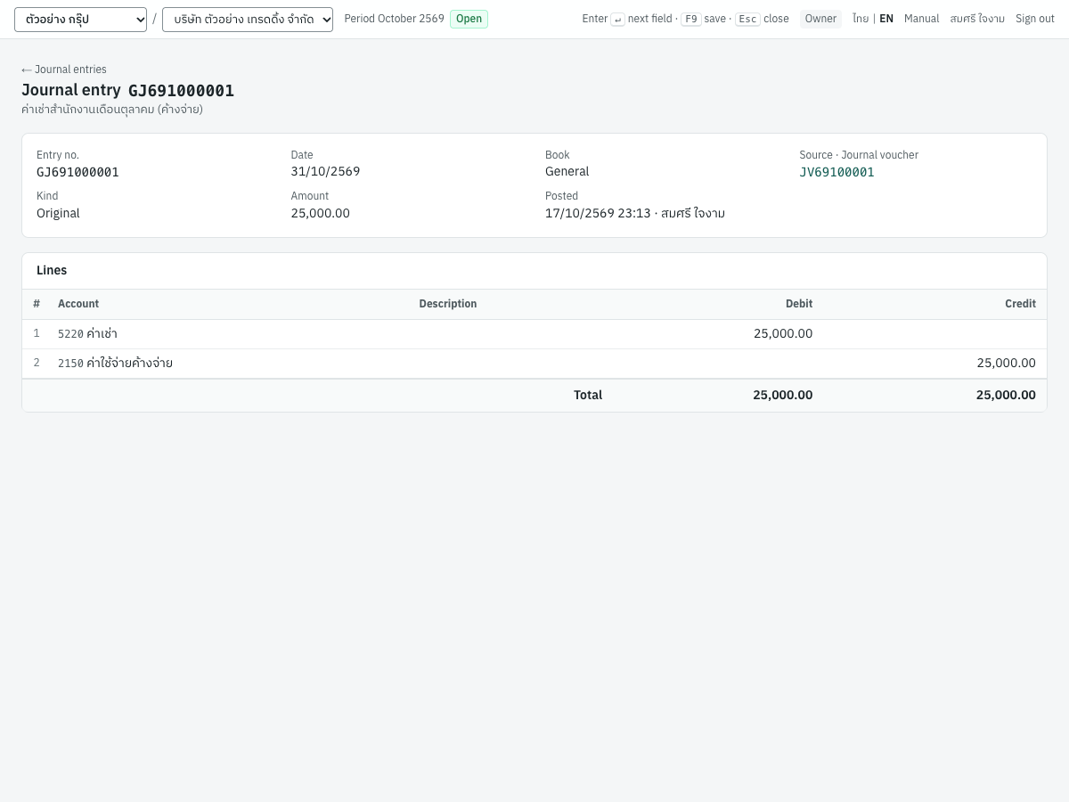Click the Sign out link

[1035, 19]
